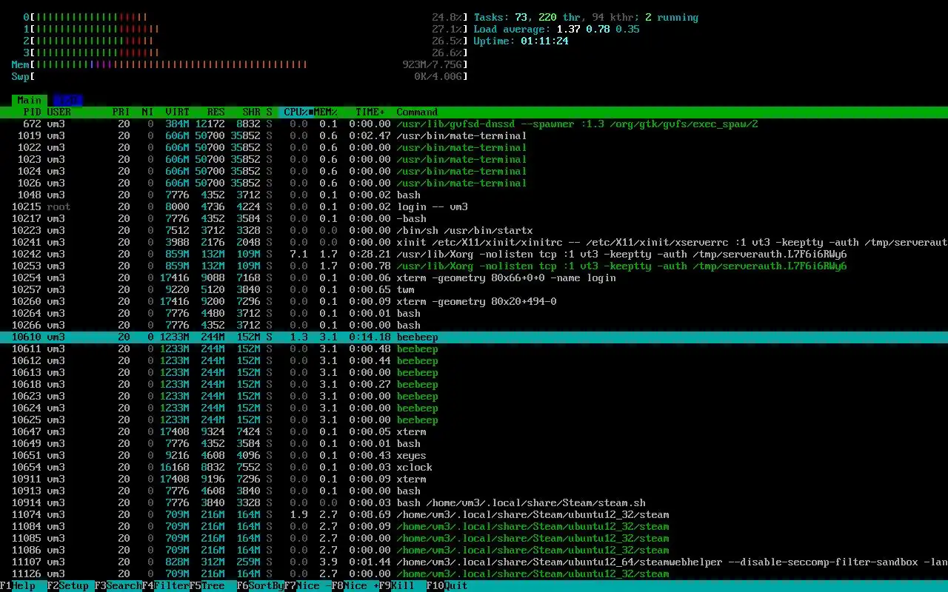Select process 1026 mate-terminal thread row
The width and height of the screenshot is (948, 592).
coord(474,183)
